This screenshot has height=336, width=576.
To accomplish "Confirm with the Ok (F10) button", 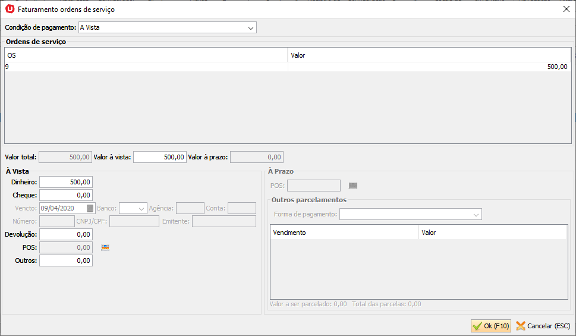I will pos(490,326).
